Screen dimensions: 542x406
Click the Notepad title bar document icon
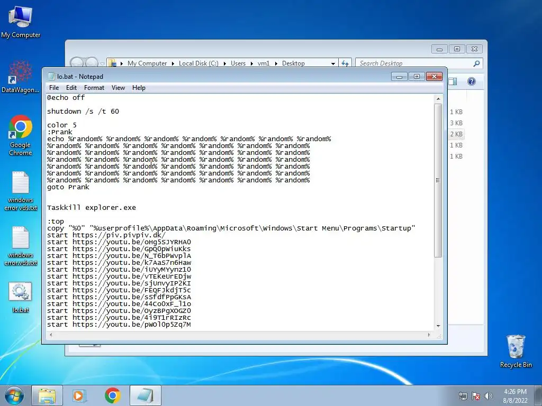point(51,76)
